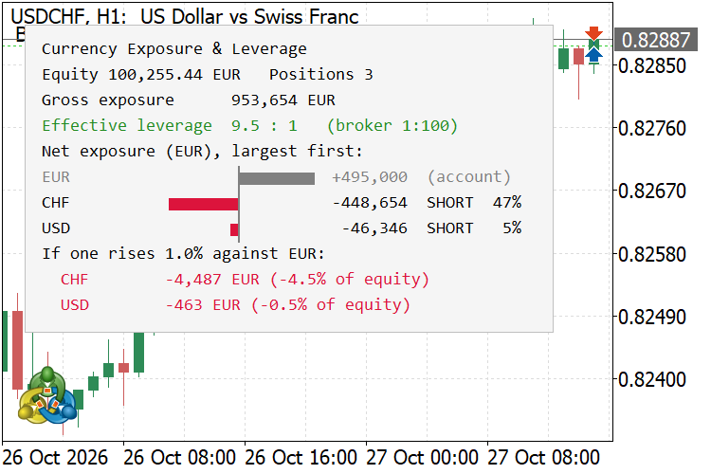Click the gray EUR exposure bar

(277, 178)
